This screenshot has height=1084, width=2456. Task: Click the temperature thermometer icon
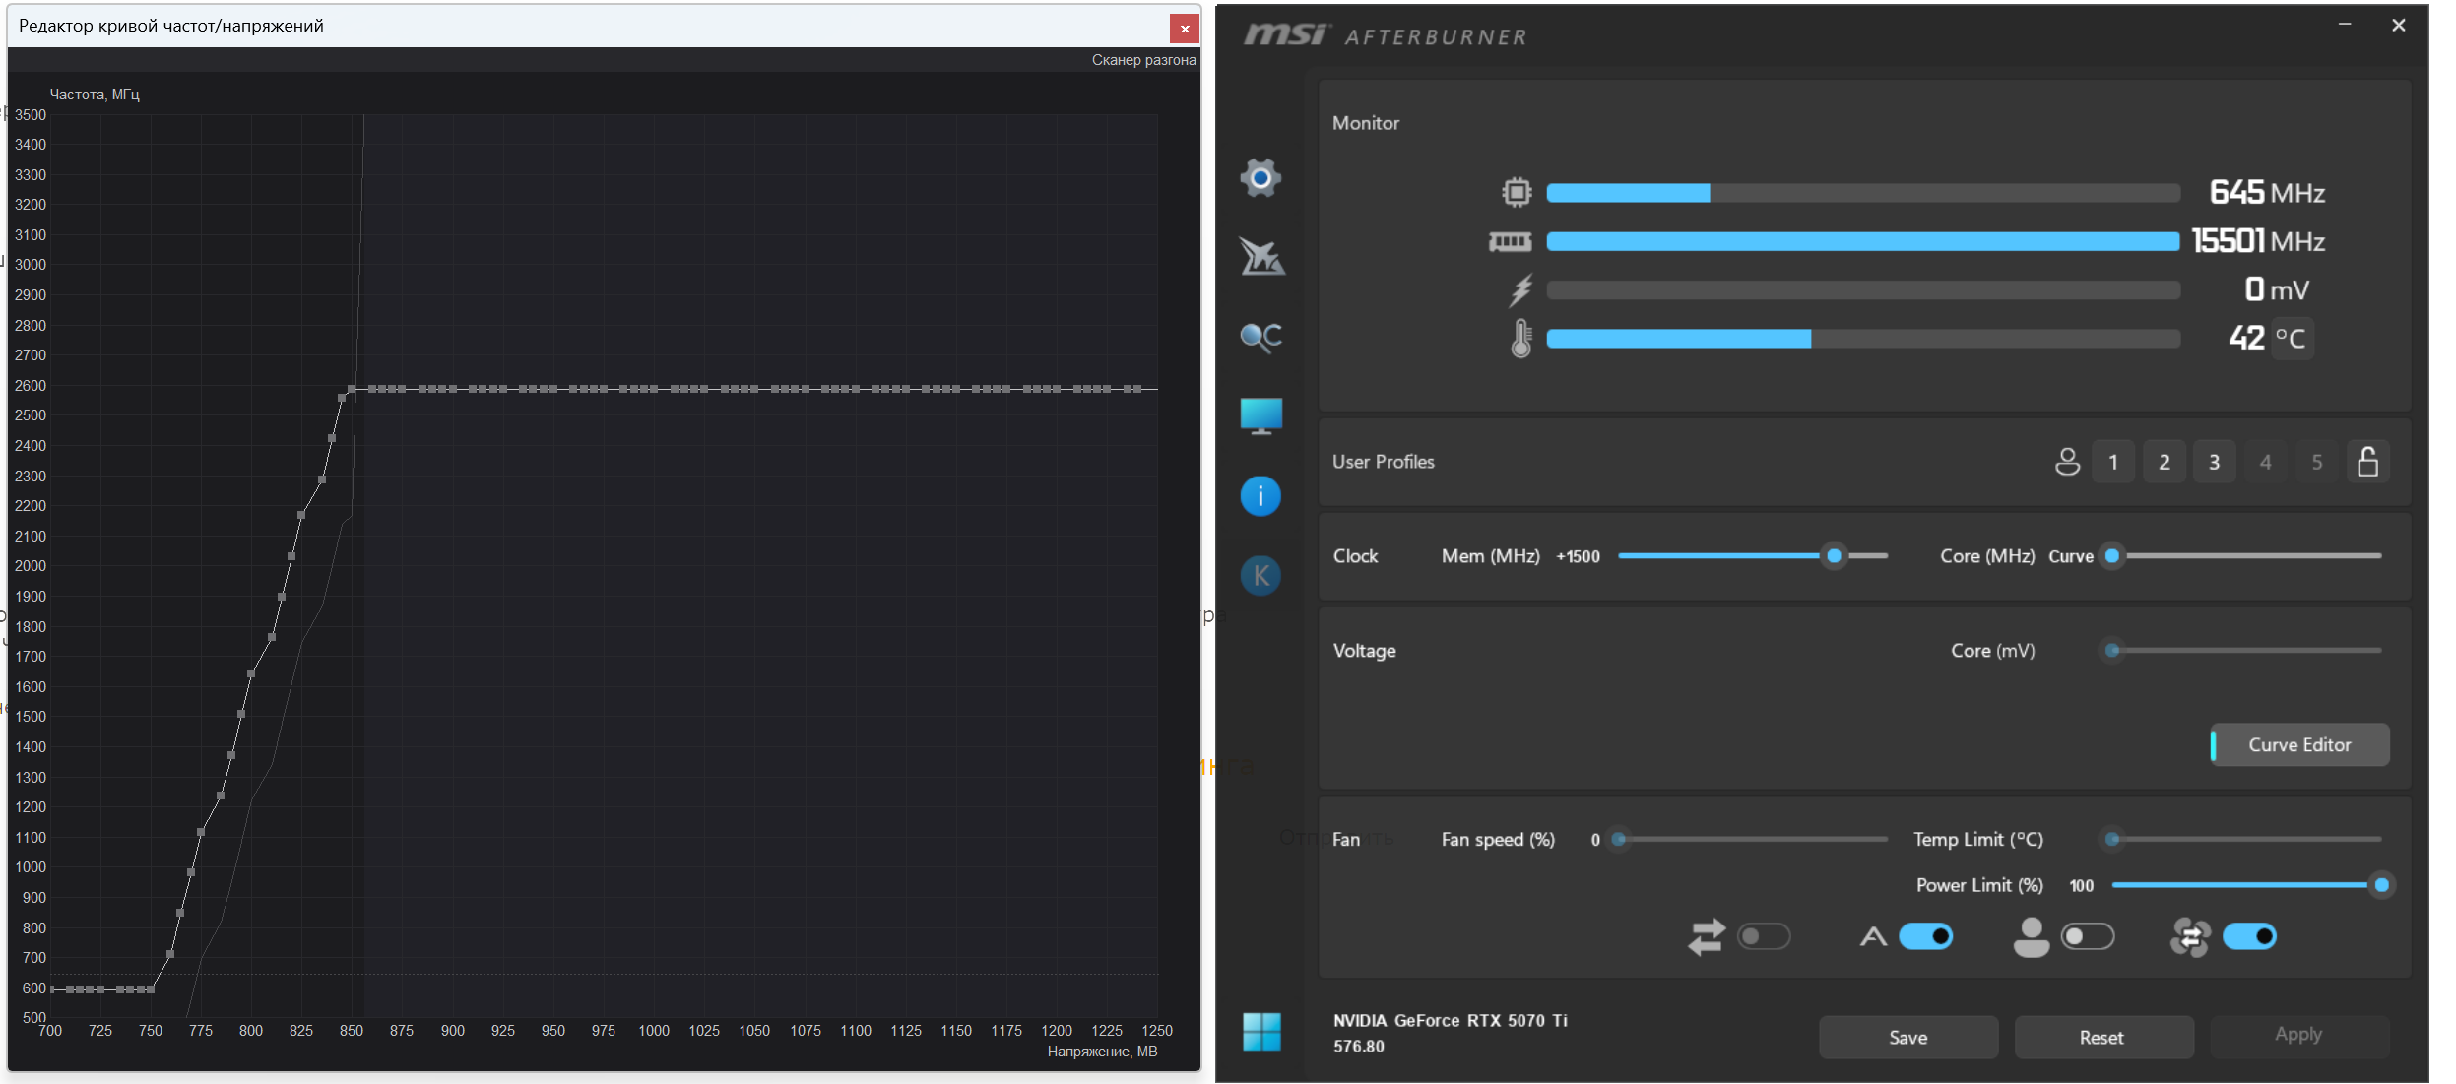[1521, 339]
